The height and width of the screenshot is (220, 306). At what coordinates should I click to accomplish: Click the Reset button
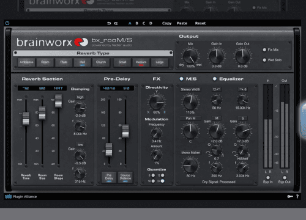(200, 23)
